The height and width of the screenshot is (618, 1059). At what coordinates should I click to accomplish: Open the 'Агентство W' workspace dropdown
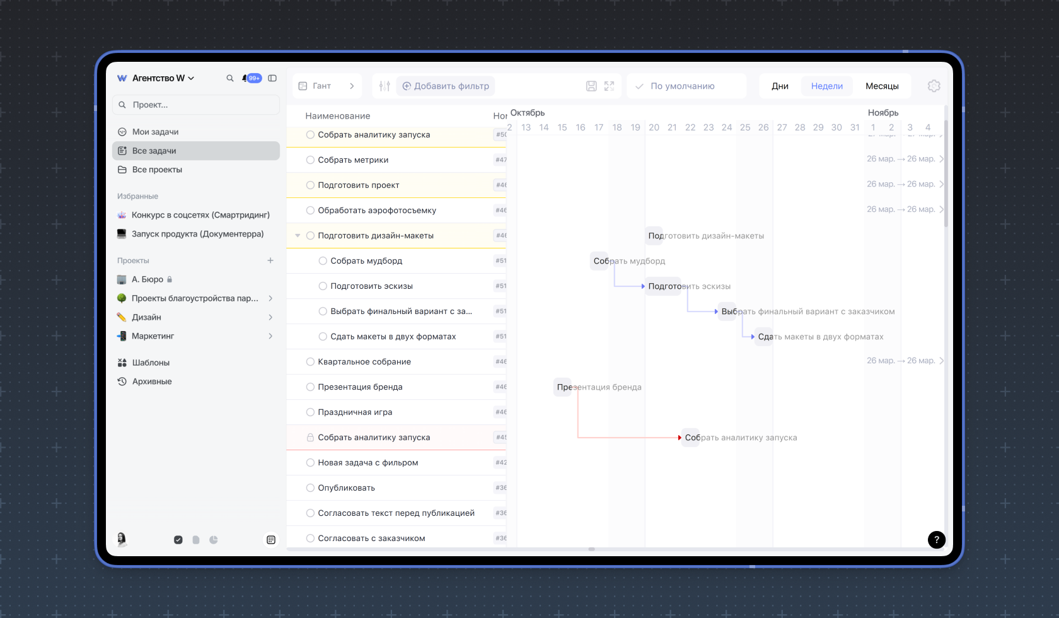coord(163,78)
